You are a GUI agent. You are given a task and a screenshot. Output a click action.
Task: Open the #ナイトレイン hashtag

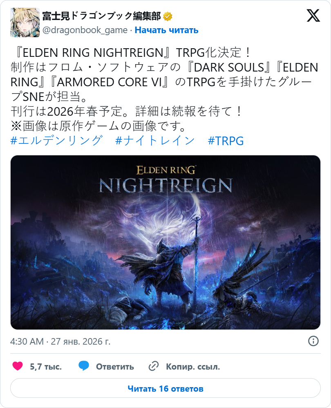[155, 141]
